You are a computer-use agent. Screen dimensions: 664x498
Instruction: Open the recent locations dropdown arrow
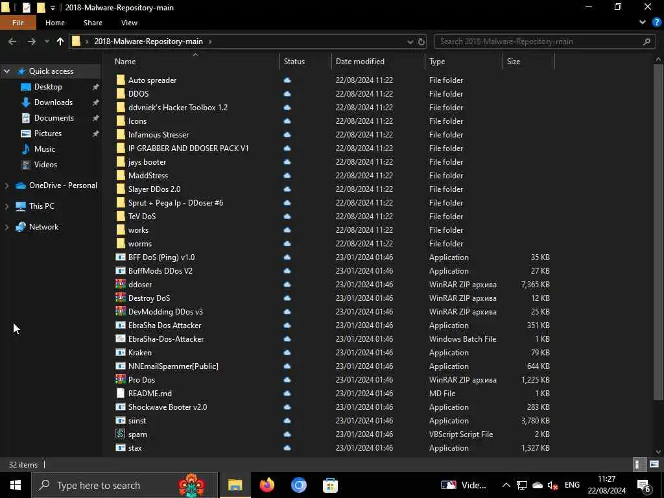47,41
